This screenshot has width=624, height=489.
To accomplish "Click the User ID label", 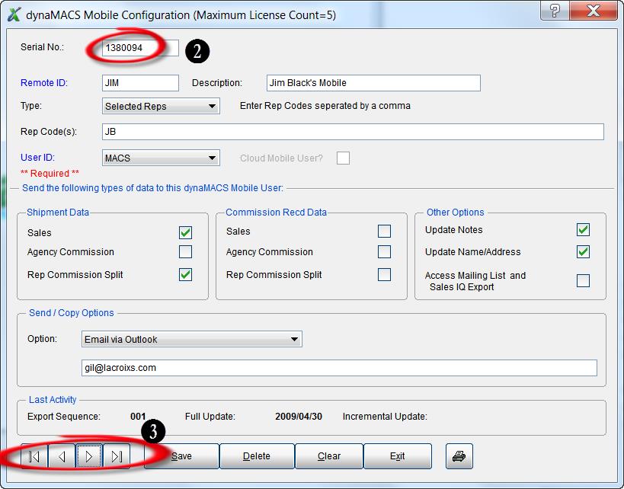I will coord(38,158).
